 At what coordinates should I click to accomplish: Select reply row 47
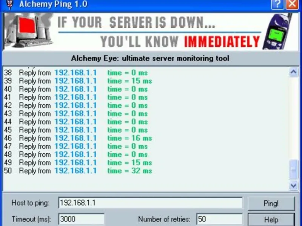pyautogui.click(x=76, y=146)
